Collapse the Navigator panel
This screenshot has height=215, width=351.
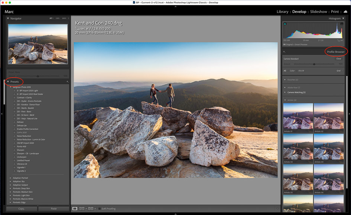coord(8,18)
